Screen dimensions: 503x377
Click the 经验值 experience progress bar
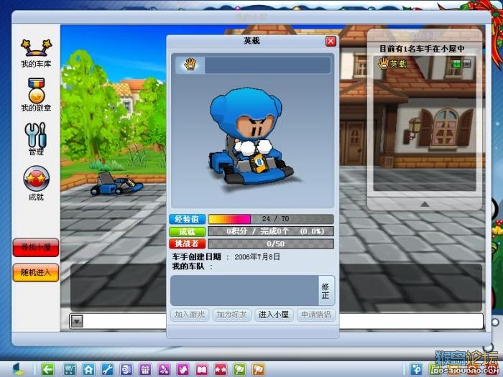tap(271, 219)
